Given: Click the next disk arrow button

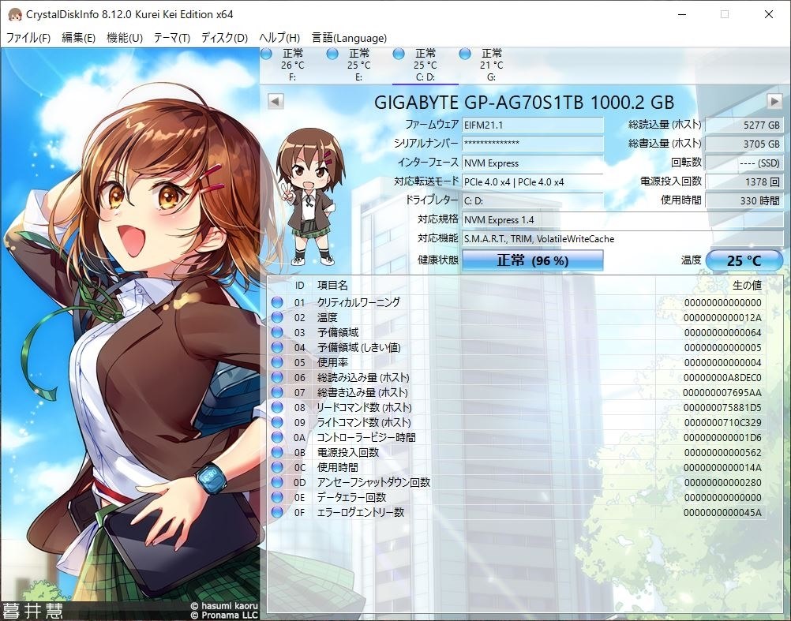Looking at the screenshot, I should pyautogui.click(x=774, y=101).
